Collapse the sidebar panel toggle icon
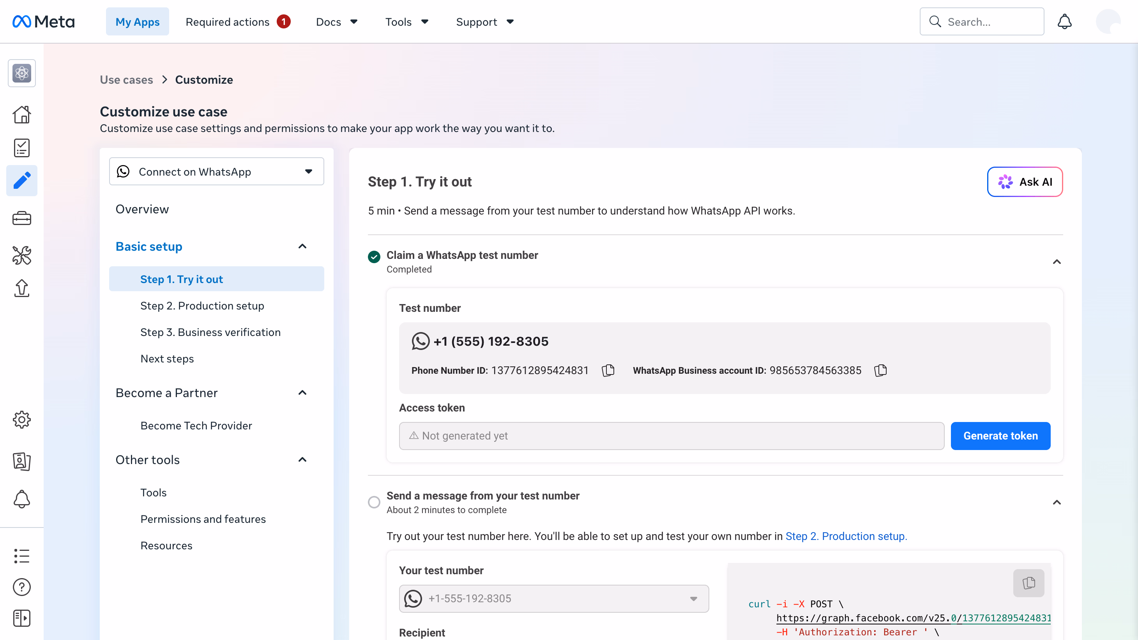 point(22,618)
